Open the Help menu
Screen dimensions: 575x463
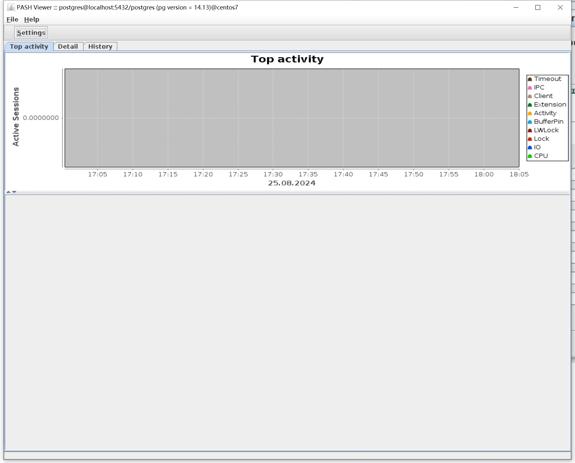click(32, 19)
